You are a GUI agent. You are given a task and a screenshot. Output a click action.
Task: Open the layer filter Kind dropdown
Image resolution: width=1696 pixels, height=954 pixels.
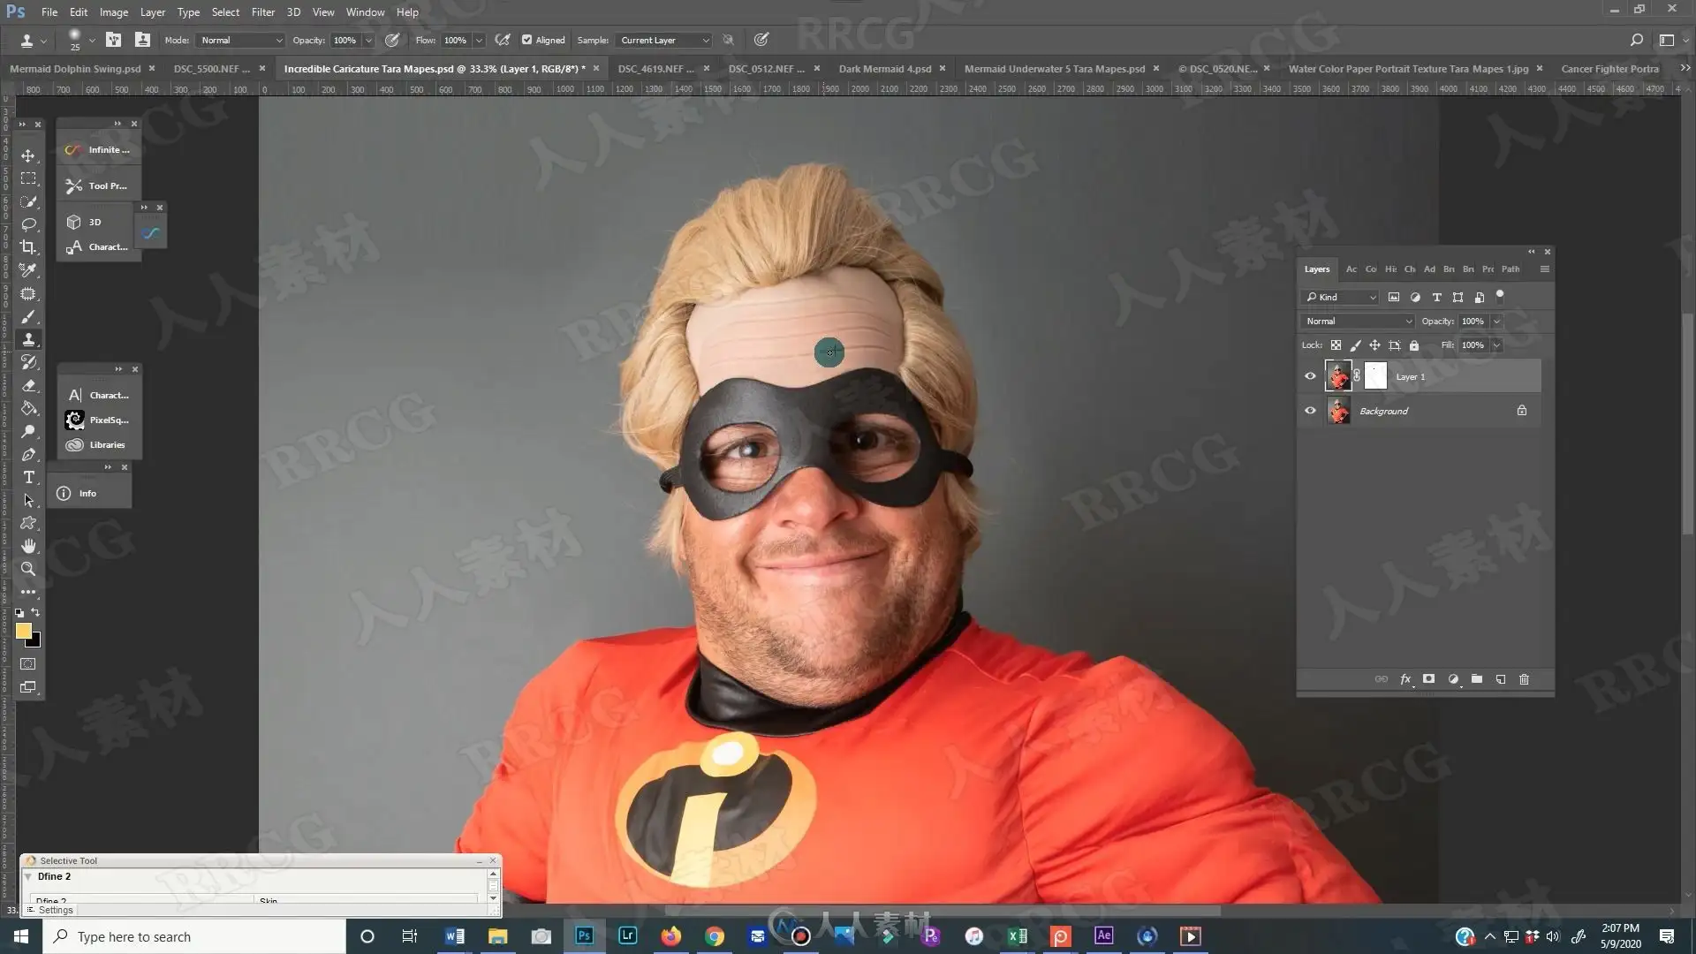[1340, 297]
